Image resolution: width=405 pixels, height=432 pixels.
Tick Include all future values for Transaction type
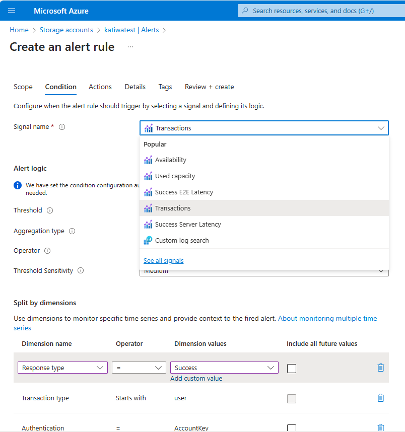click(x=292, y=399)
